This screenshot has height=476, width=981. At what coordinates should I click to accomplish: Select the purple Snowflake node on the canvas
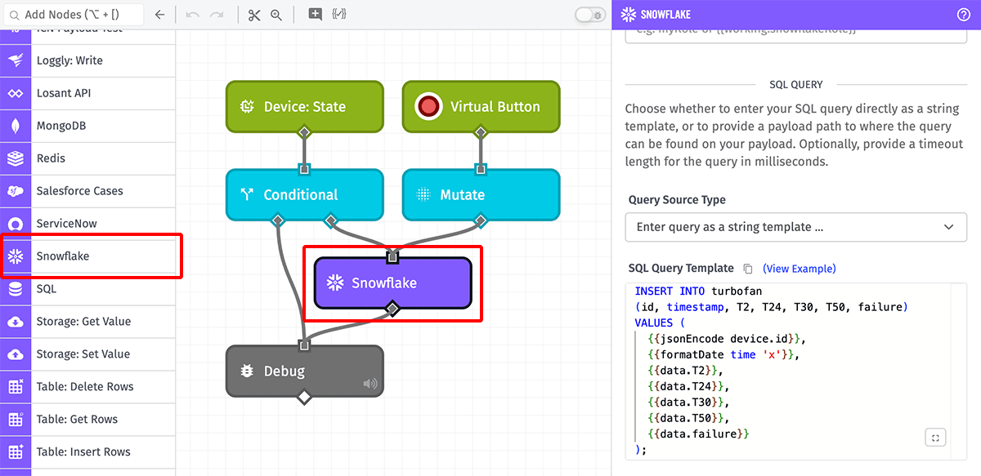click(x=392, y=282)
